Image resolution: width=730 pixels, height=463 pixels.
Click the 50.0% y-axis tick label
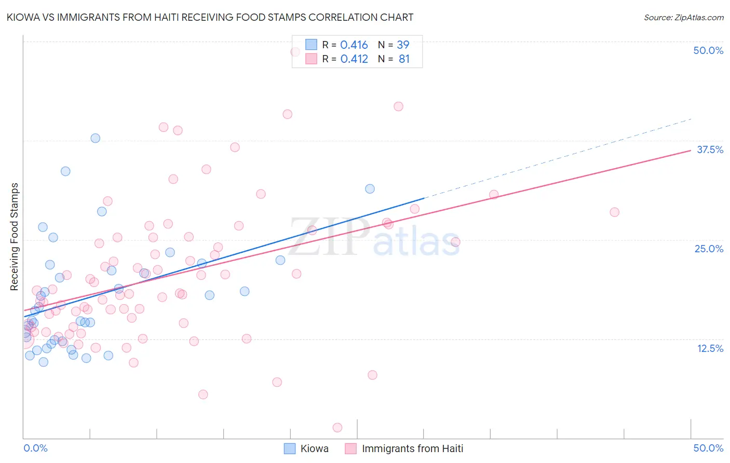tap(708, 50)
